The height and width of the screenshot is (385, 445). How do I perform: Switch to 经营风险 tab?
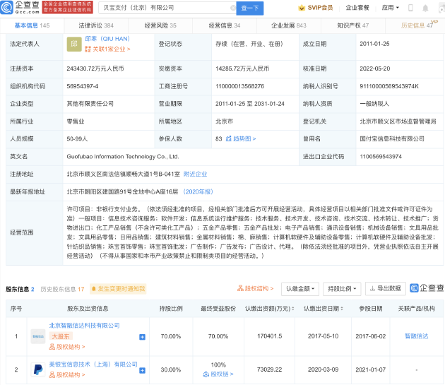pos(160,25)
